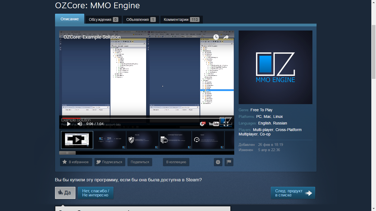376x211 pixels.
Task: Mute the video with the speaker icon
Action: 80,124
